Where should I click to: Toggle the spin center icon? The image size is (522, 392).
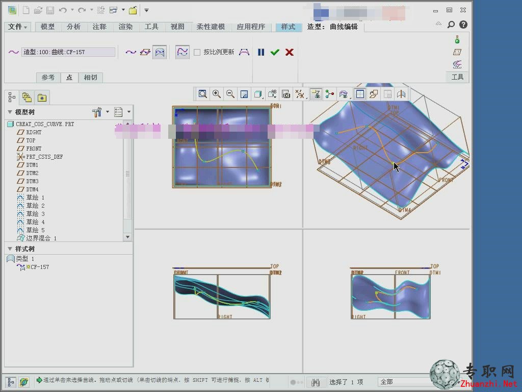point(330,94)
